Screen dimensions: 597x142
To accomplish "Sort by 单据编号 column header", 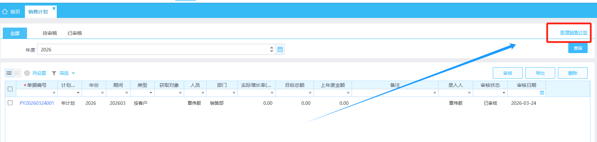I will click(37, 85).
